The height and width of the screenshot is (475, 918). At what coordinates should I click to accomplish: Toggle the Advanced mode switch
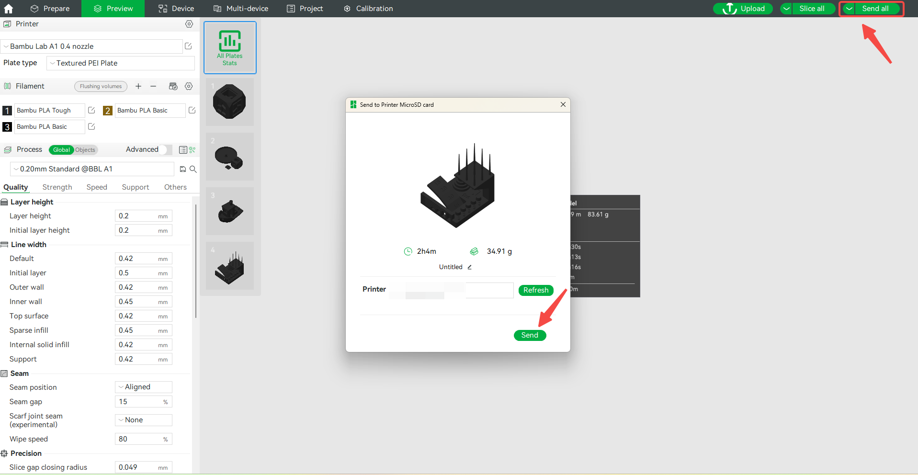(x=165, y=149)
